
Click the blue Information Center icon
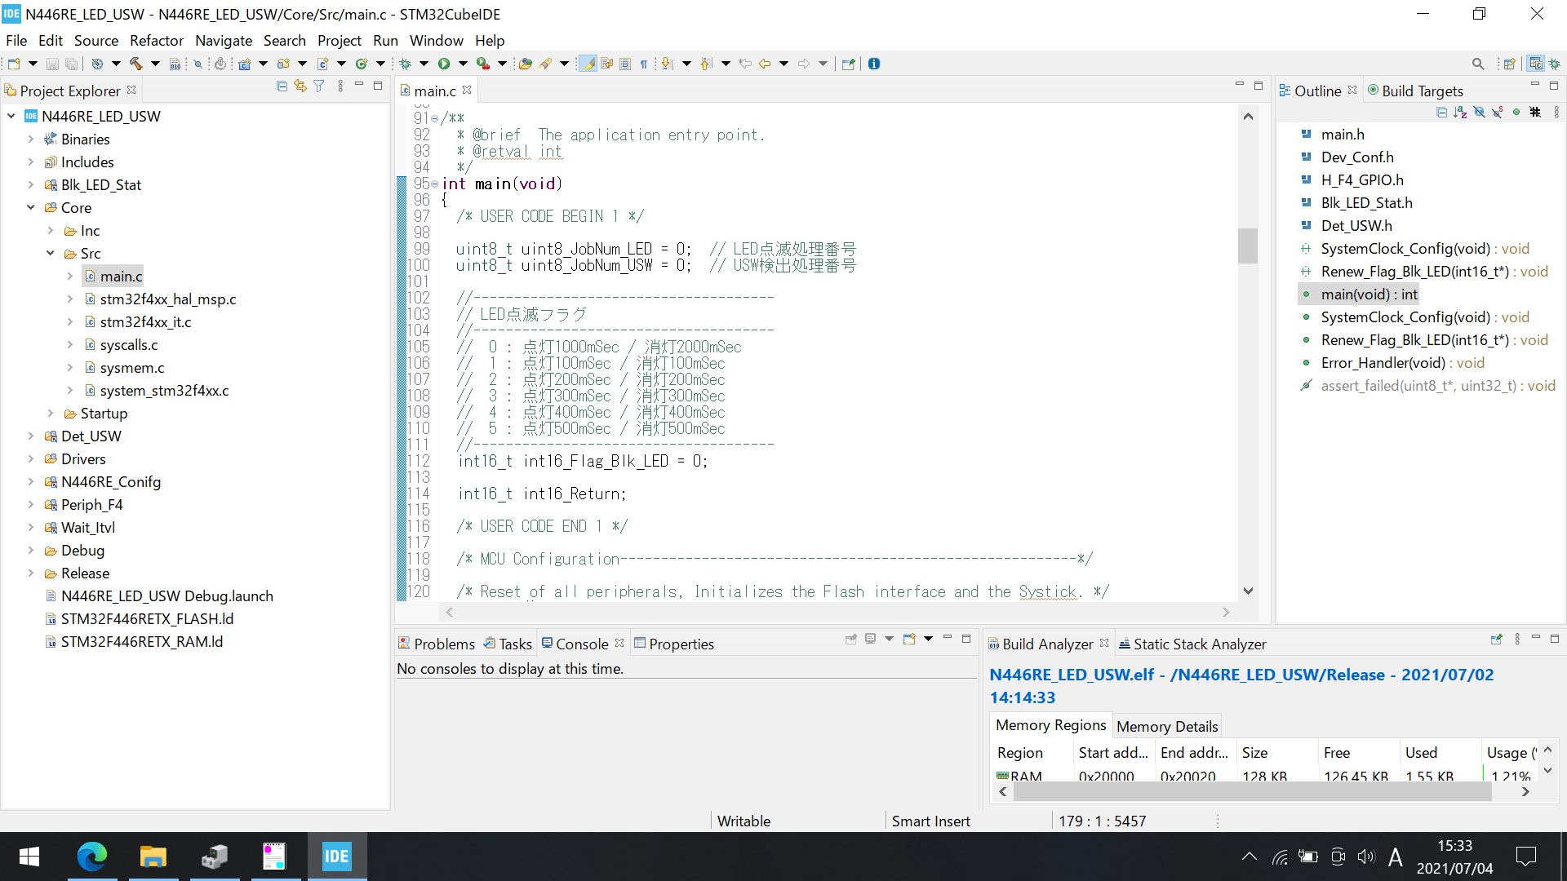point(874,64)
